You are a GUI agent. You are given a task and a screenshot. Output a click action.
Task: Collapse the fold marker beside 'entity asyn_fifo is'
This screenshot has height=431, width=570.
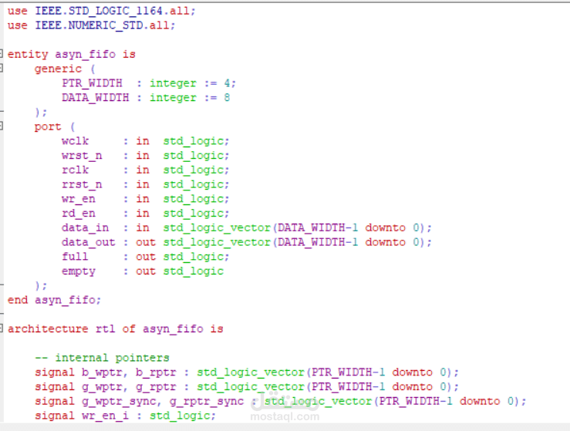pyautogui.click(x=1, y=54)
